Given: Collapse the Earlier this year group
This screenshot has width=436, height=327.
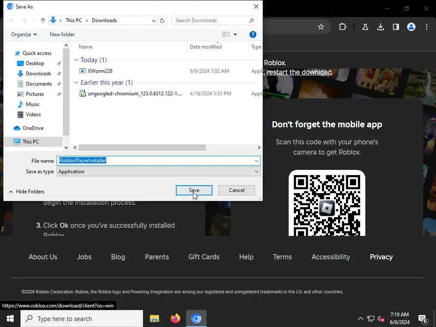Looking at the screenshot, I should 76,82.
